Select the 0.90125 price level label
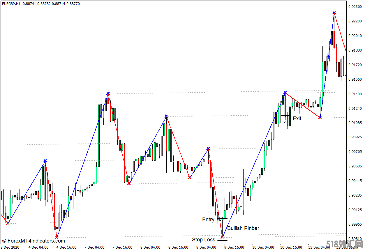 coord(355,210)
